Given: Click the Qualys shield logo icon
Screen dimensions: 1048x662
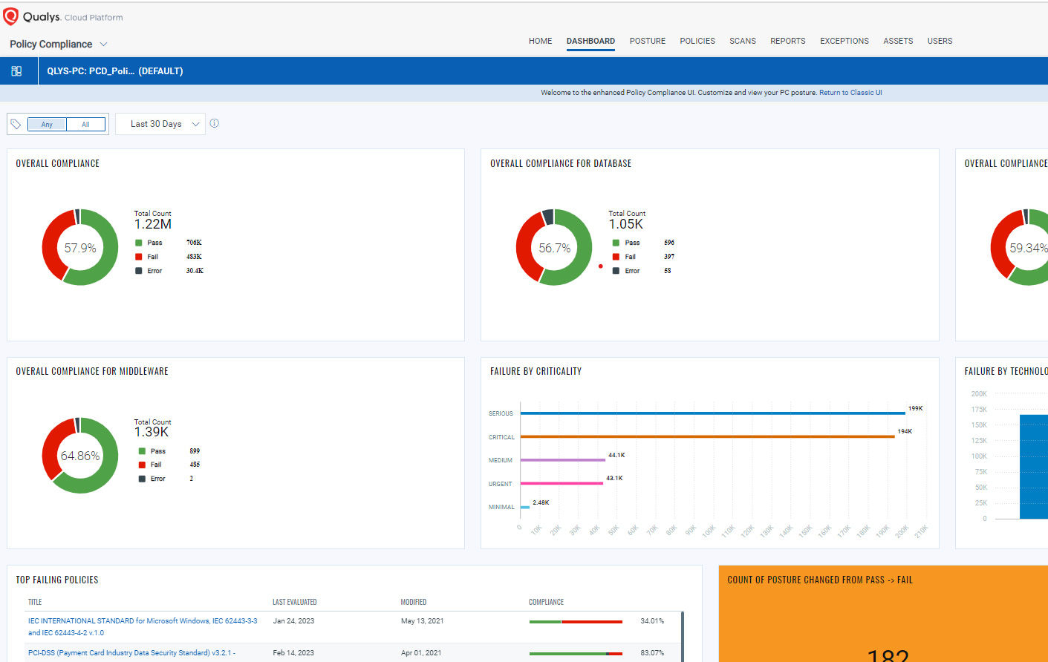Looking at the screenshot, I should point(11,16).
